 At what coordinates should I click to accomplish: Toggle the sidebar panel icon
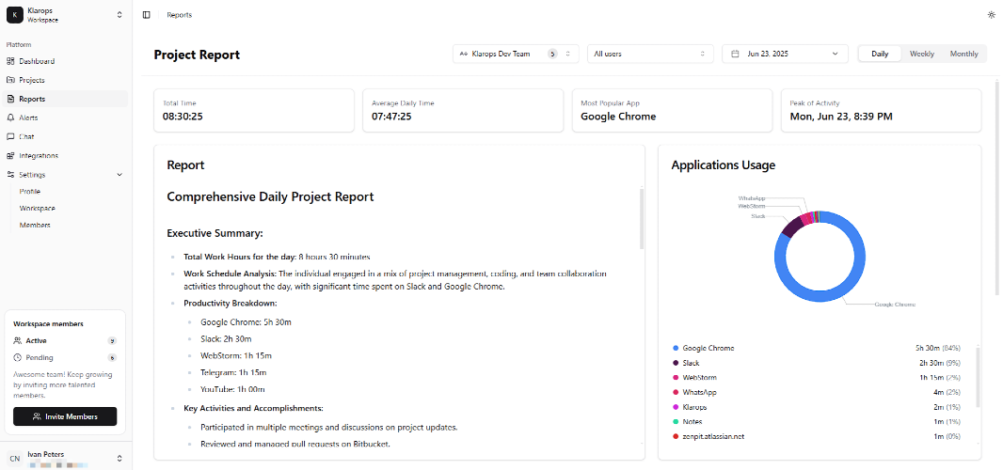pyautogui.click(x=147, y=15)
